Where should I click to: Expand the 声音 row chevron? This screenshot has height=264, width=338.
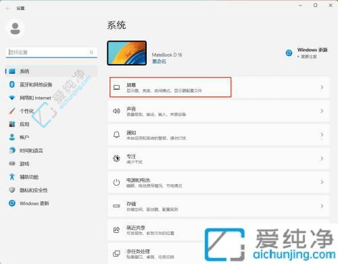[x=322, y=111]
